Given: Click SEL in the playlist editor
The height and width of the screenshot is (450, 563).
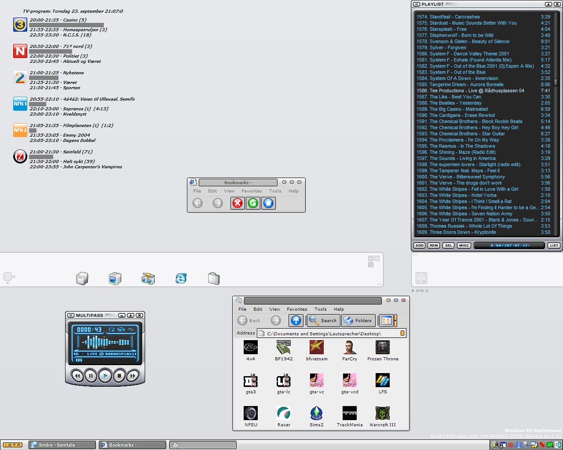Looking at the screenshot, I should (448, 246).
